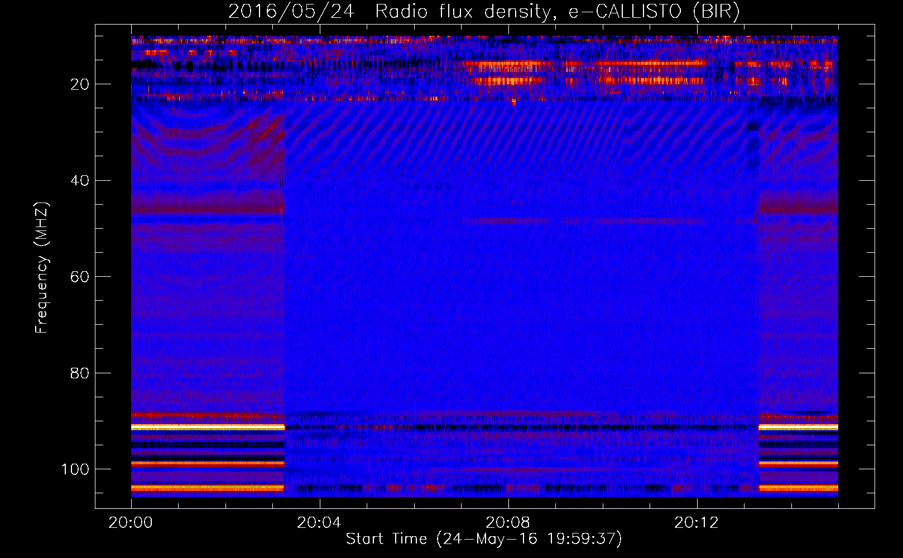
Task: Click the 20:00 time tick label
Action: (131, 523)
